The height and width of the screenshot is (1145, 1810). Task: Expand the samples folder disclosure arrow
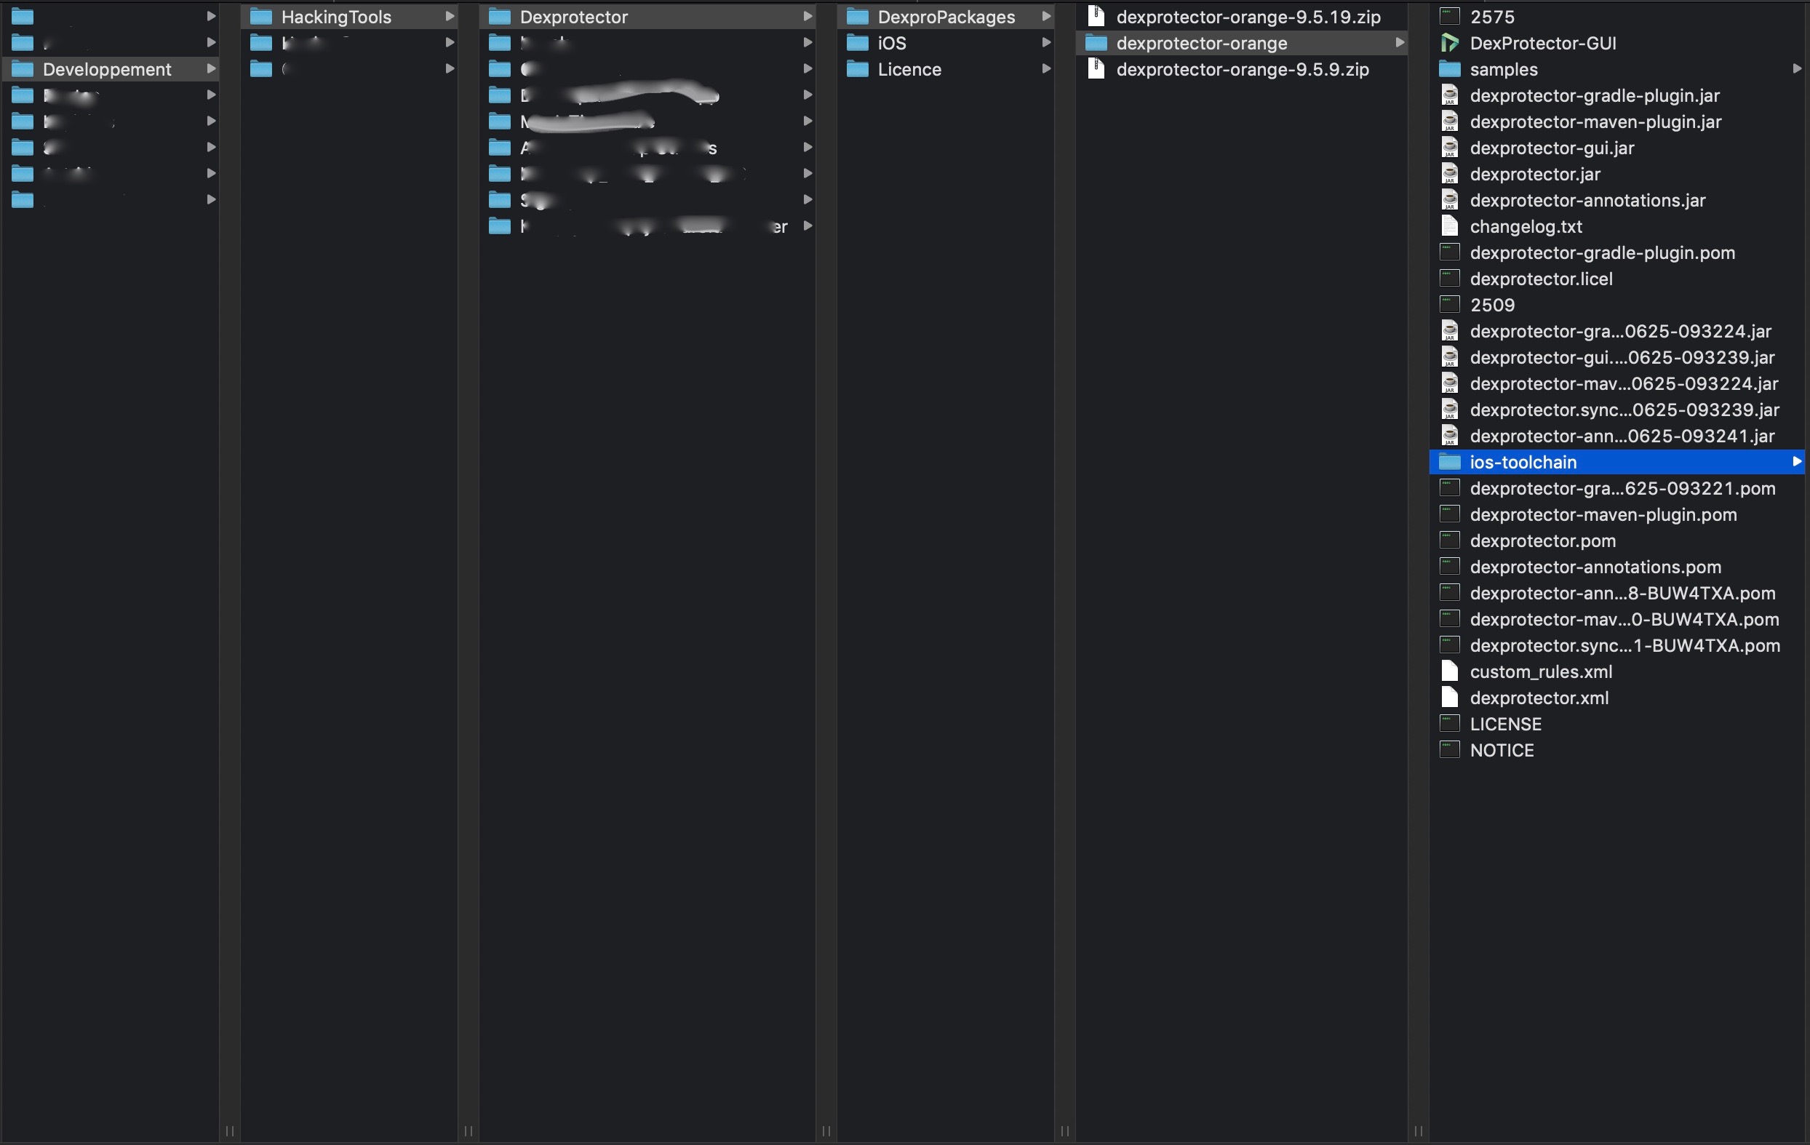pyautogui.click(x=1796, y=69)
